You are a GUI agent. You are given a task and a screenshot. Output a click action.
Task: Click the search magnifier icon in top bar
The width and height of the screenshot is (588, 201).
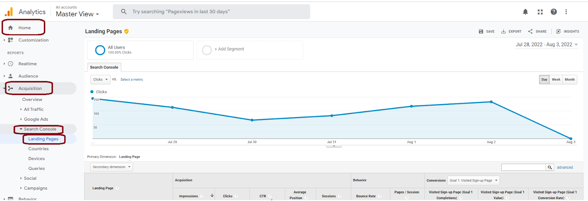[124, 12]
